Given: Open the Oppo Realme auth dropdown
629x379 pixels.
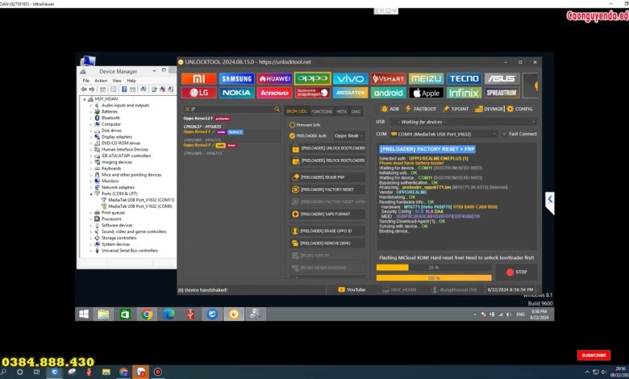Looking at the screenshot, I should [x=348, y=136].
